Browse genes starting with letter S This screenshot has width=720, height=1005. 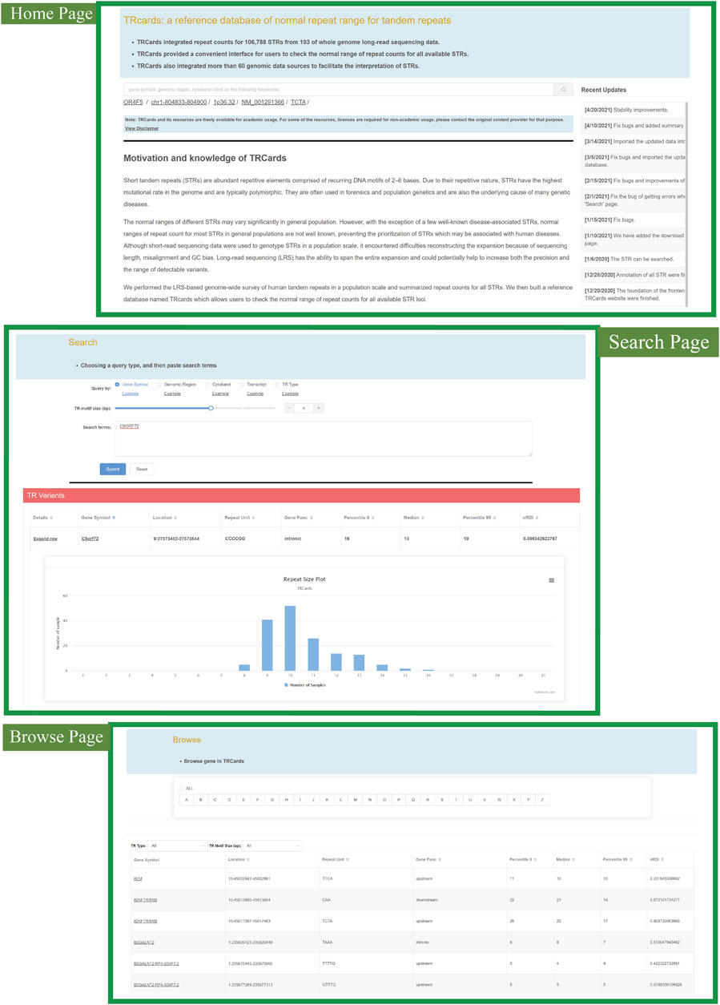click(442, 800)
